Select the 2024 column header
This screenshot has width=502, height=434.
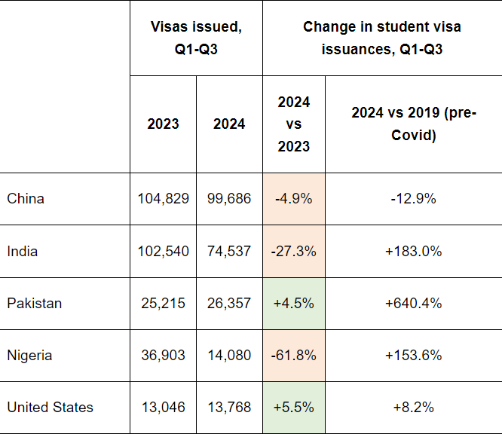click(x=229, y=124)
